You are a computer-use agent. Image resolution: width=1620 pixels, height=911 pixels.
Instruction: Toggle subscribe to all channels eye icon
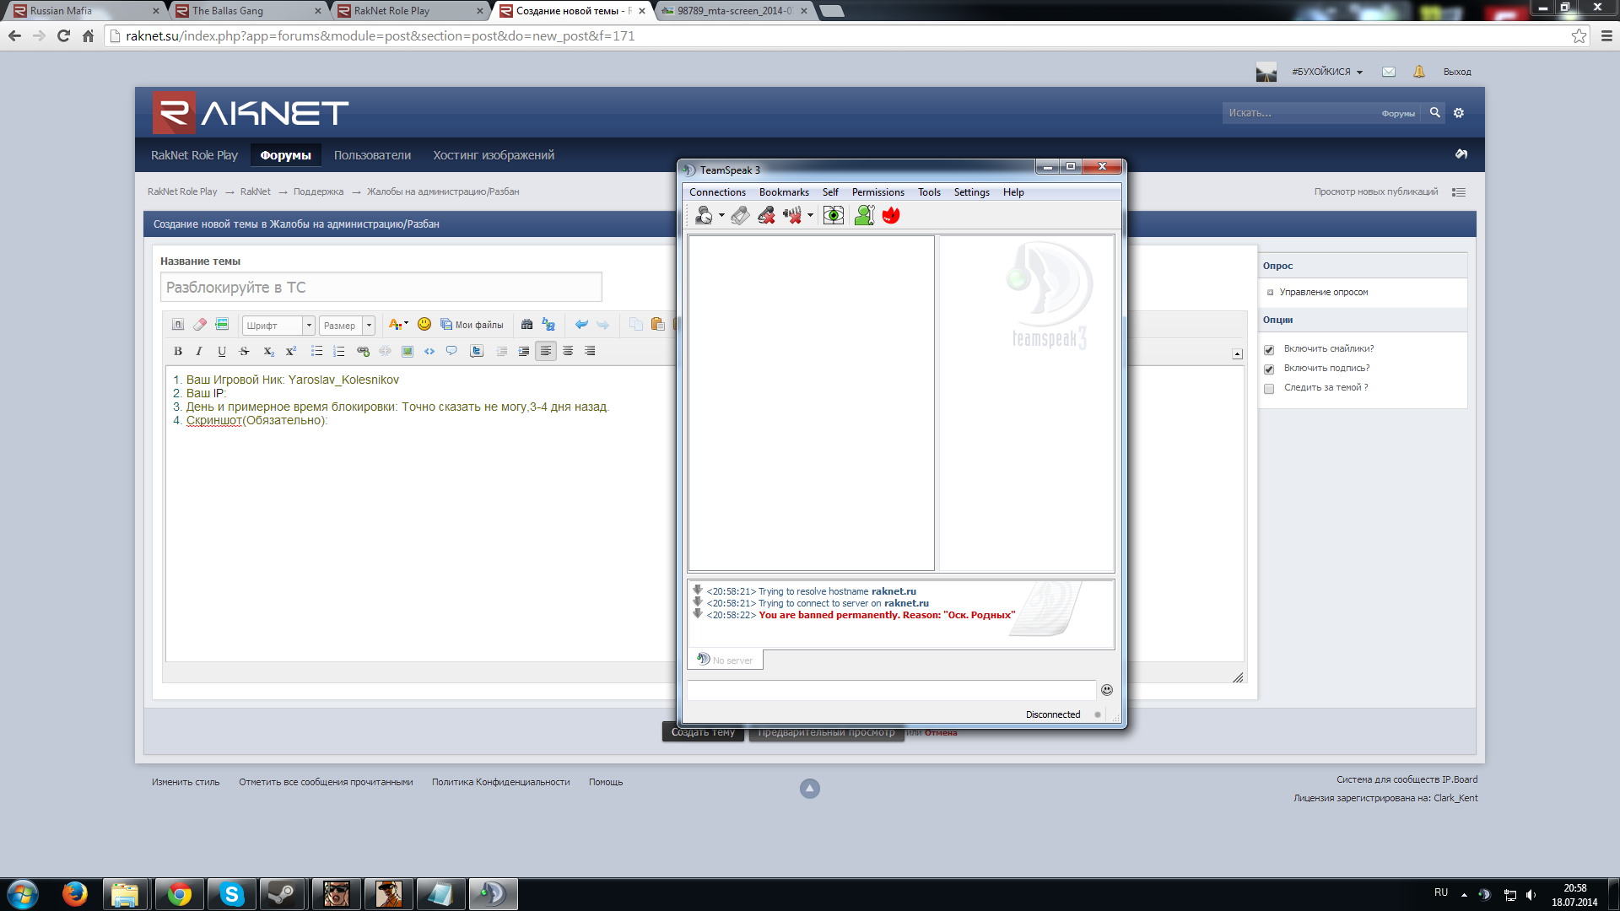click(x=833, y=216)
